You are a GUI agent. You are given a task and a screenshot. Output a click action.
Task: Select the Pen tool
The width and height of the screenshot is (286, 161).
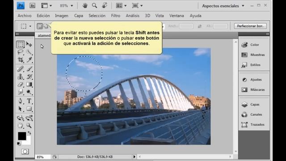click(x=20, y=101)
